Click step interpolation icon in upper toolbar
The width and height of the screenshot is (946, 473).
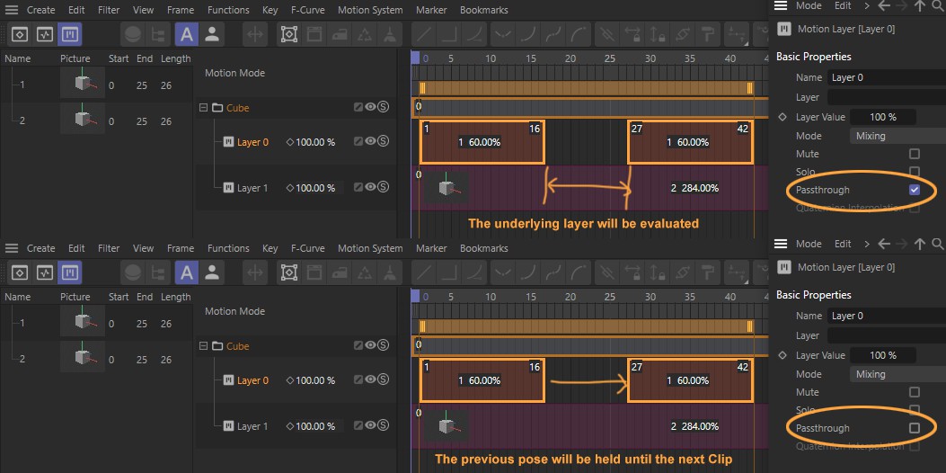tap(449, 34)
